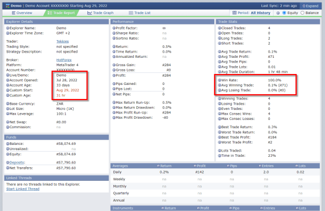Click the Max Leverage value 100:1
Screen dimensions: 325x211
point(61,114)
